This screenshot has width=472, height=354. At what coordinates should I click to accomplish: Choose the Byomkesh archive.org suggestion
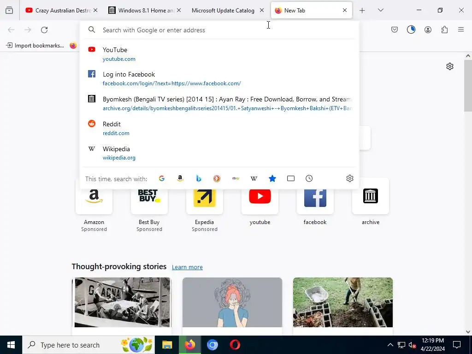coord(219,104)
